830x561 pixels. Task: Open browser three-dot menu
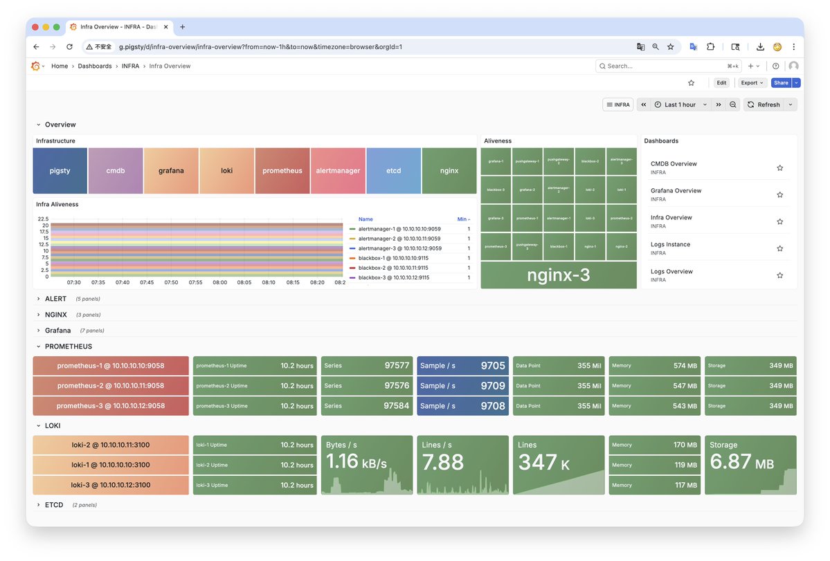pos(793,46)
